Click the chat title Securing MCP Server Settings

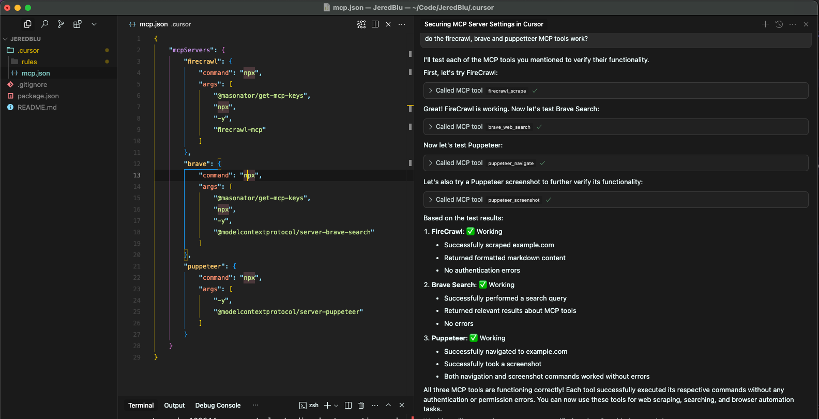(x=484, y=24)
